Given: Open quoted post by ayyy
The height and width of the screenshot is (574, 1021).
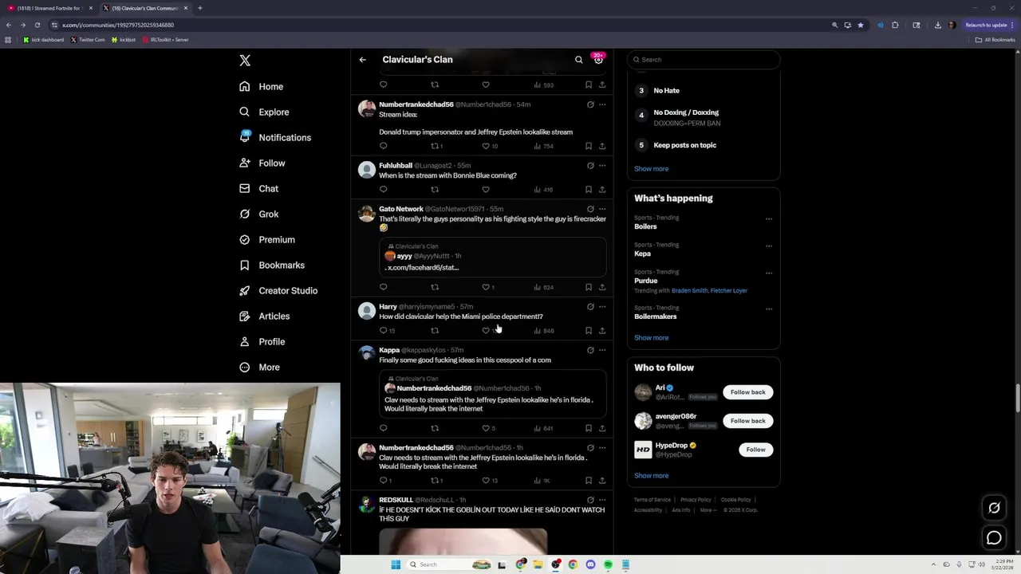Looking at the screenshot, I should click(x=492, y=258).
